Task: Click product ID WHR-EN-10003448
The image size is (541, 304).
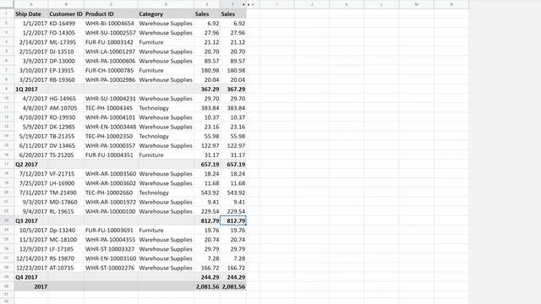Action: (x=111, y=127)
